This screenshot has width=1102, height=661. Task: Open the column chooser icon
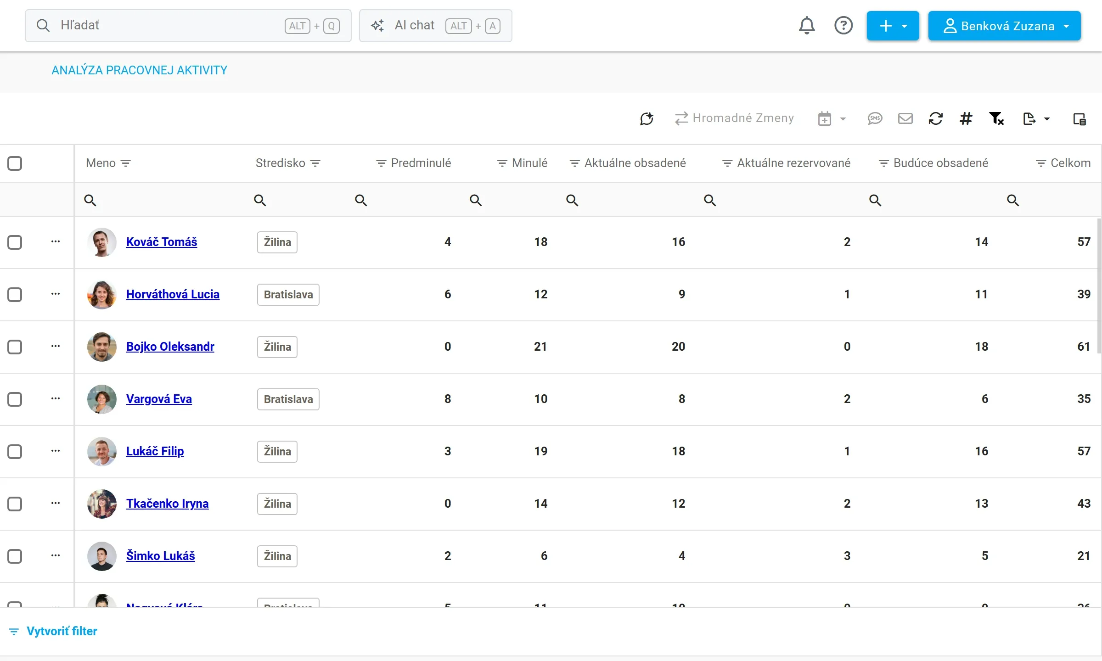[x=1079, y=119]
